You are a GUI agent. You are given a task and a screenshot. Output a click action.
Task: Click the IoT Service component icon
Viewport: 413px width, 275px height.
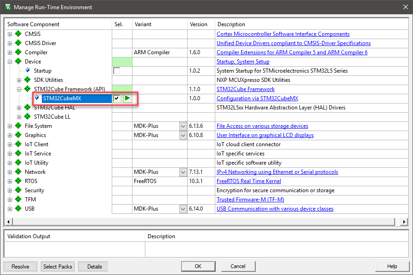(18, 153)
